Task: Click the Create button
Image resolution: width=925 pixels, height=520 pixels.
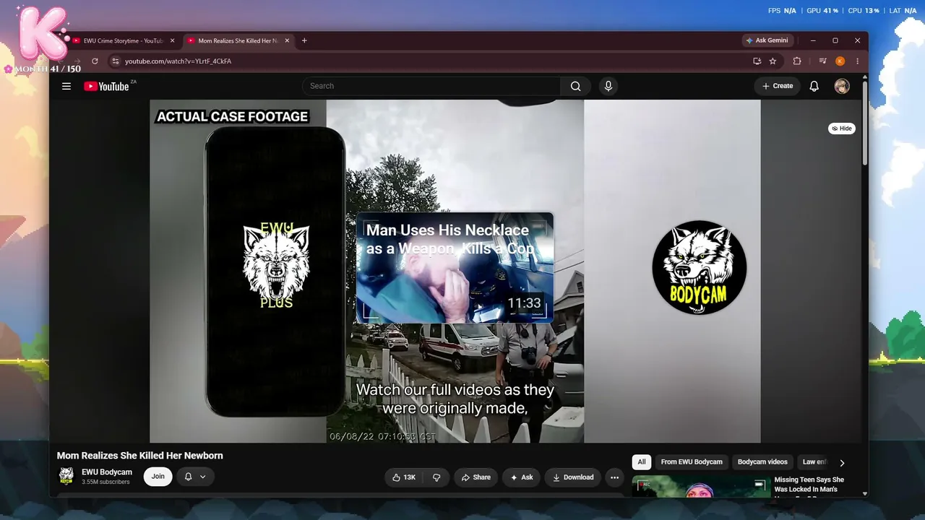Action: 778,86
